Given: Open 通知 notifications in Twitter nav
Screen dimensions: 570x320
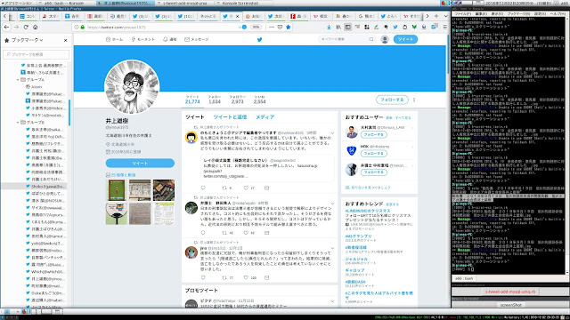Looking at the screenshot, I should pyautogui.click(x=170, y=39).
